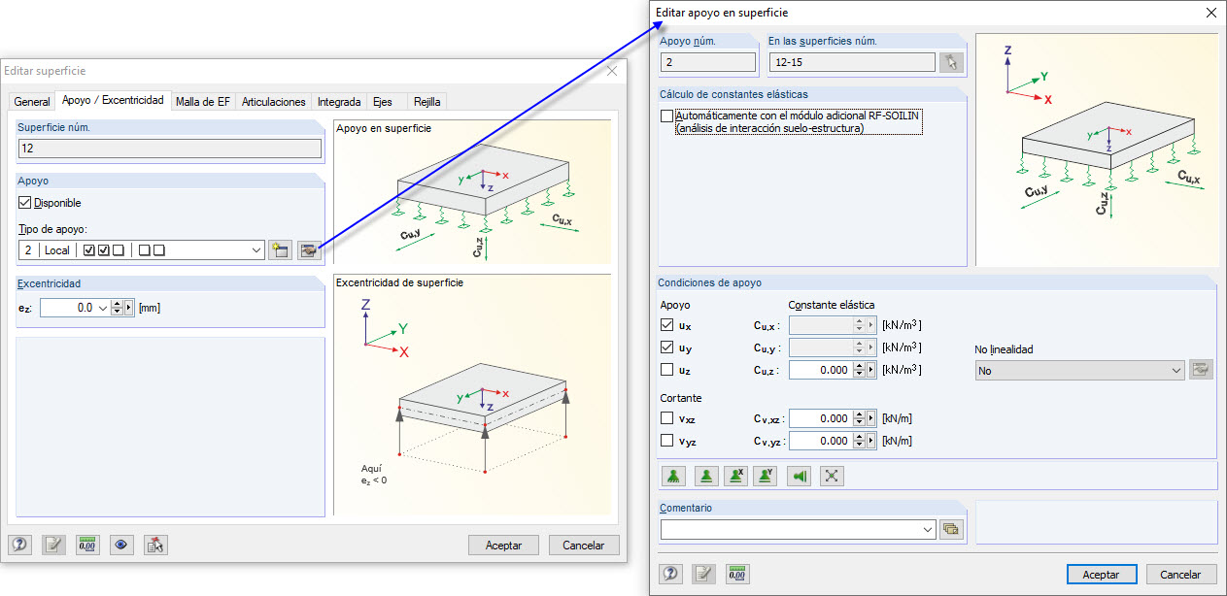The image size is (1227, 596).
Task: Check vxz shear checkbox
Action: pos(666,418)
